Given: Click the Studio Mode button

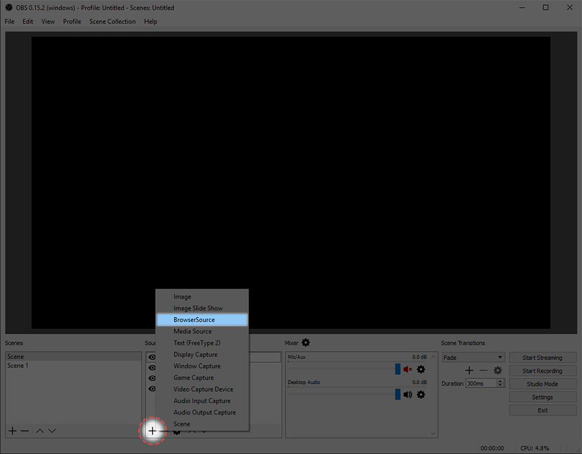Looking at the screenshot, I should 543,384.
